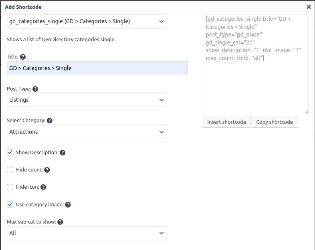Open the gd_categories_single shortcode dropdown
Screen dimensions: 315x250
87,22
